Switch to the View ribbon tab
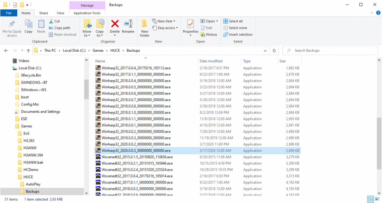 pyautogui.click(x=60, y=13)
